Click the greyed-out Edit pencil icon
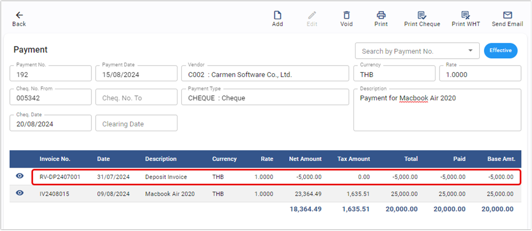Screen dimensions: 532x231 [312, 15]
